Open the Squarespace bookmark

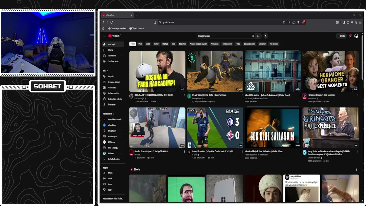(x=118, y=29)
